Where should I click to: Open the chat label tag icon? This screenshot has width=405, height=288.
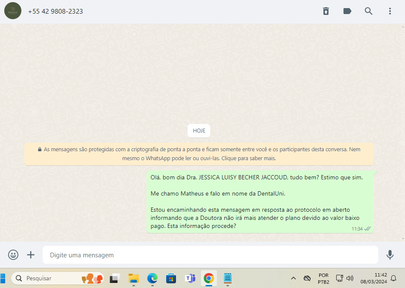(347, 11)
